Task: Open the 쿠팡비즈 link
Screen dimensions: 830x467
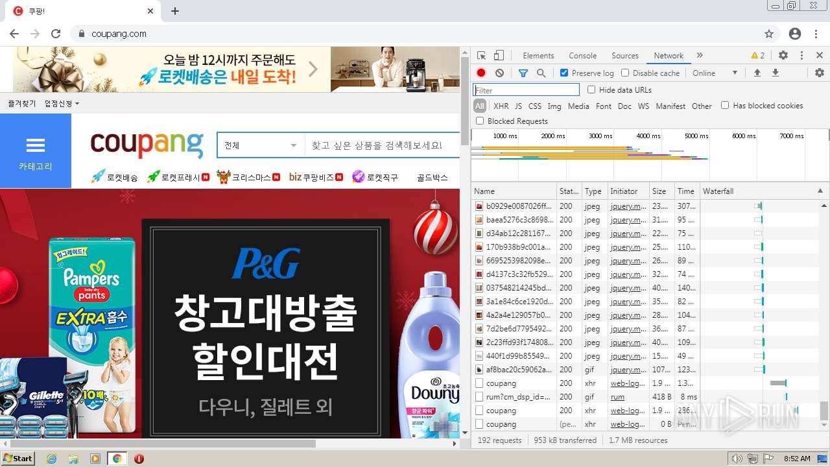Action: click(x=316, y=176)
